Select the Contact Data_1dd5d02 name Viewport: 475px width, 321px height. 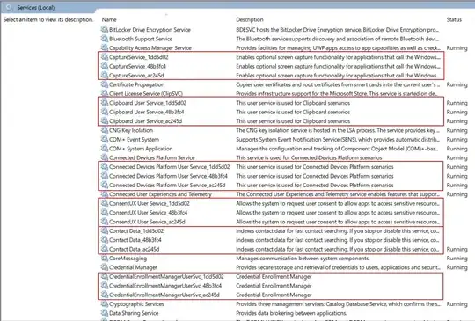click(136, 230)
